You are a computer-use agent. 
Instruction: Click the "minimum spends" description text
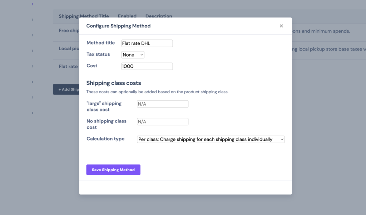coord(331,31)
